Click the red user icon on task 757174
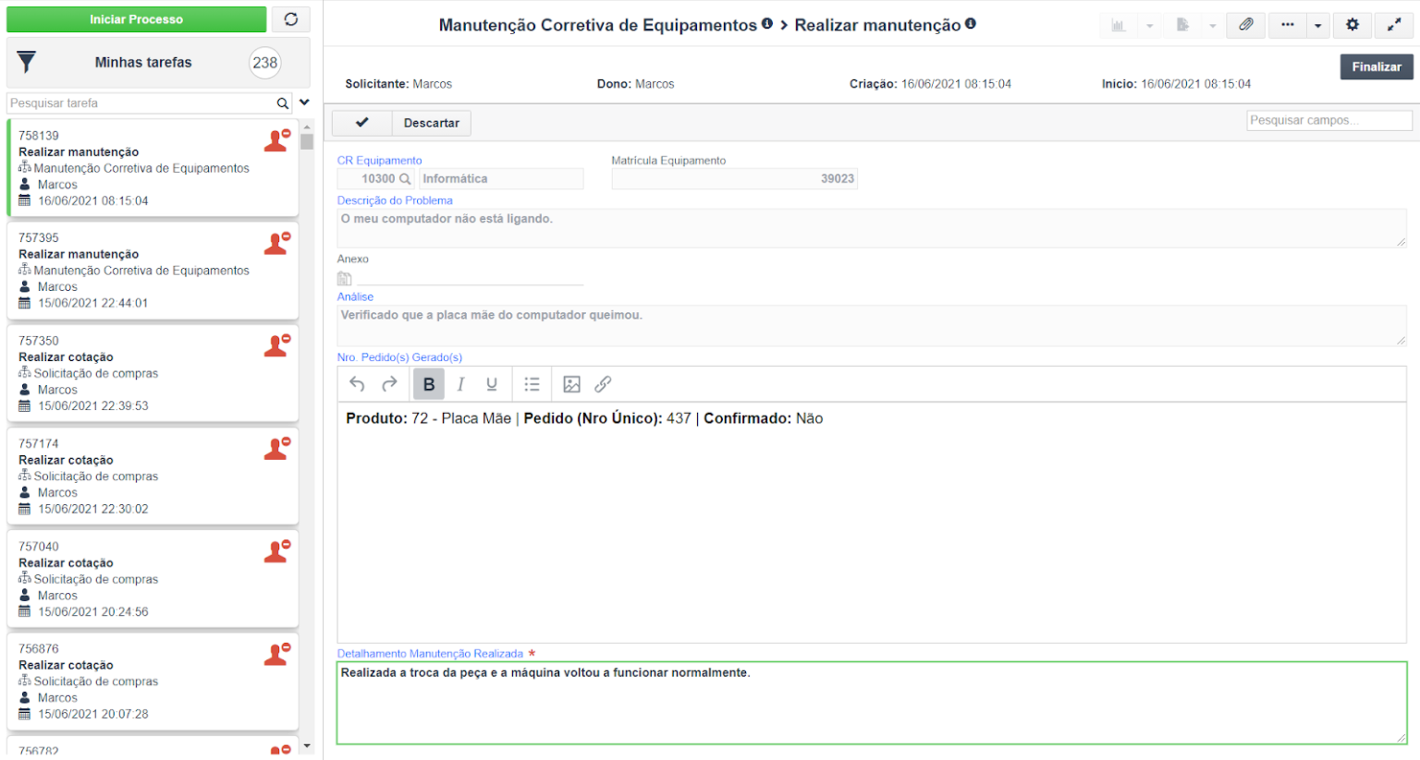This screenshot has height=760, width=1420. [277, 449]
